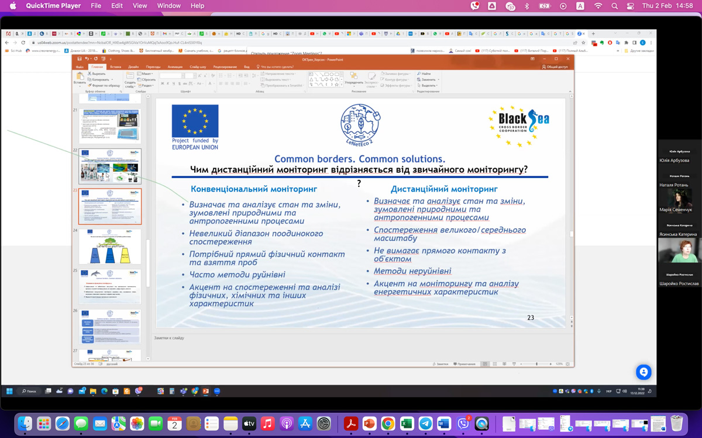Toggle the Notes (Заметки) pane in status bar
Image resolution: width=702 pixels, height=438 pixels.
tap(441, 364)
